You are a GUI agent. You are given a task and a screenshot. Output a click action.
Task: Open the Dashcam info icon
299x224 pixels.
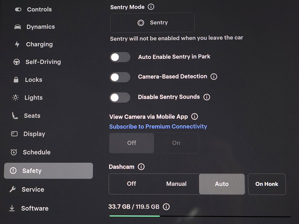click(141, 167)
